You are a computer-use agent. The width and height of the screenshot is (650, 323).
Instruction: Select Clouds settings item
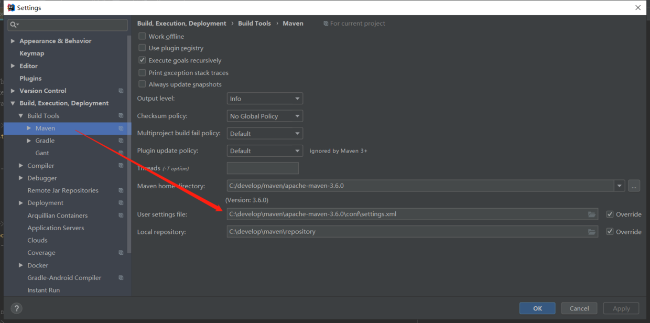[x=37, y=240]
